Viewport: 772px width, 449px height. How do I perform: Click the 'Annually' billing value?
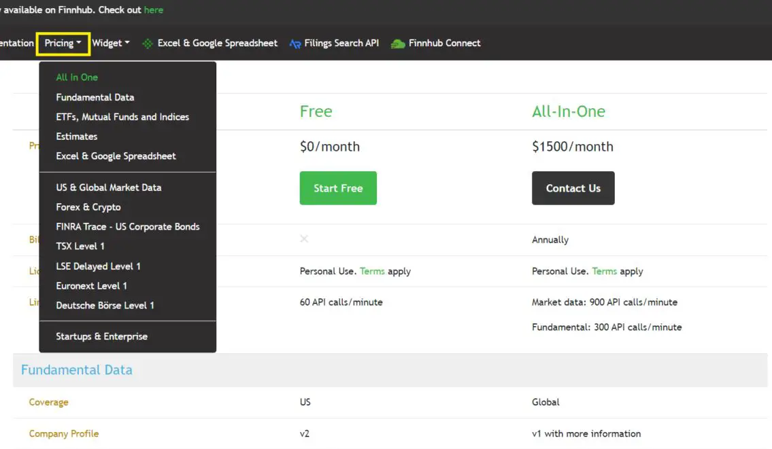click(x=550, y=240)
